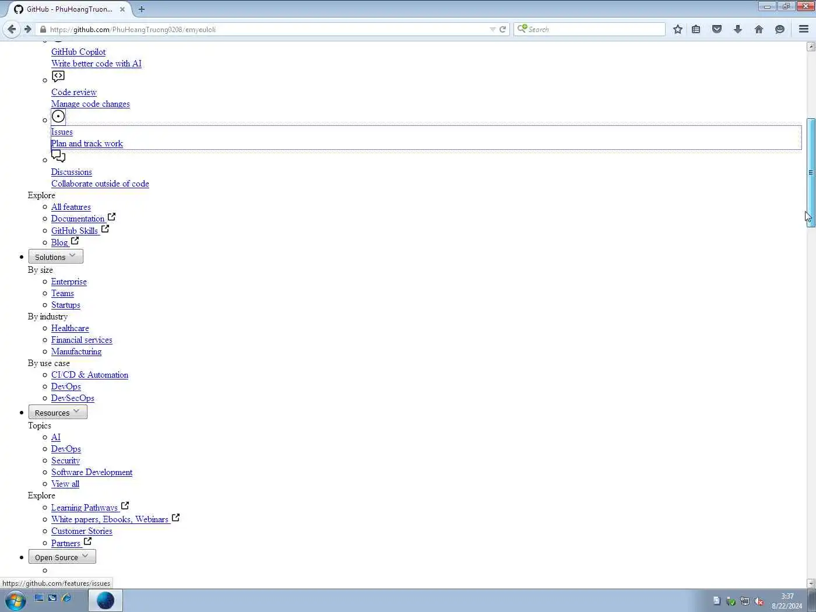Screen dimensions: 816x612
Task: Open the Plan and track work link
Action: pyautogui.click(x=87, y=143)
